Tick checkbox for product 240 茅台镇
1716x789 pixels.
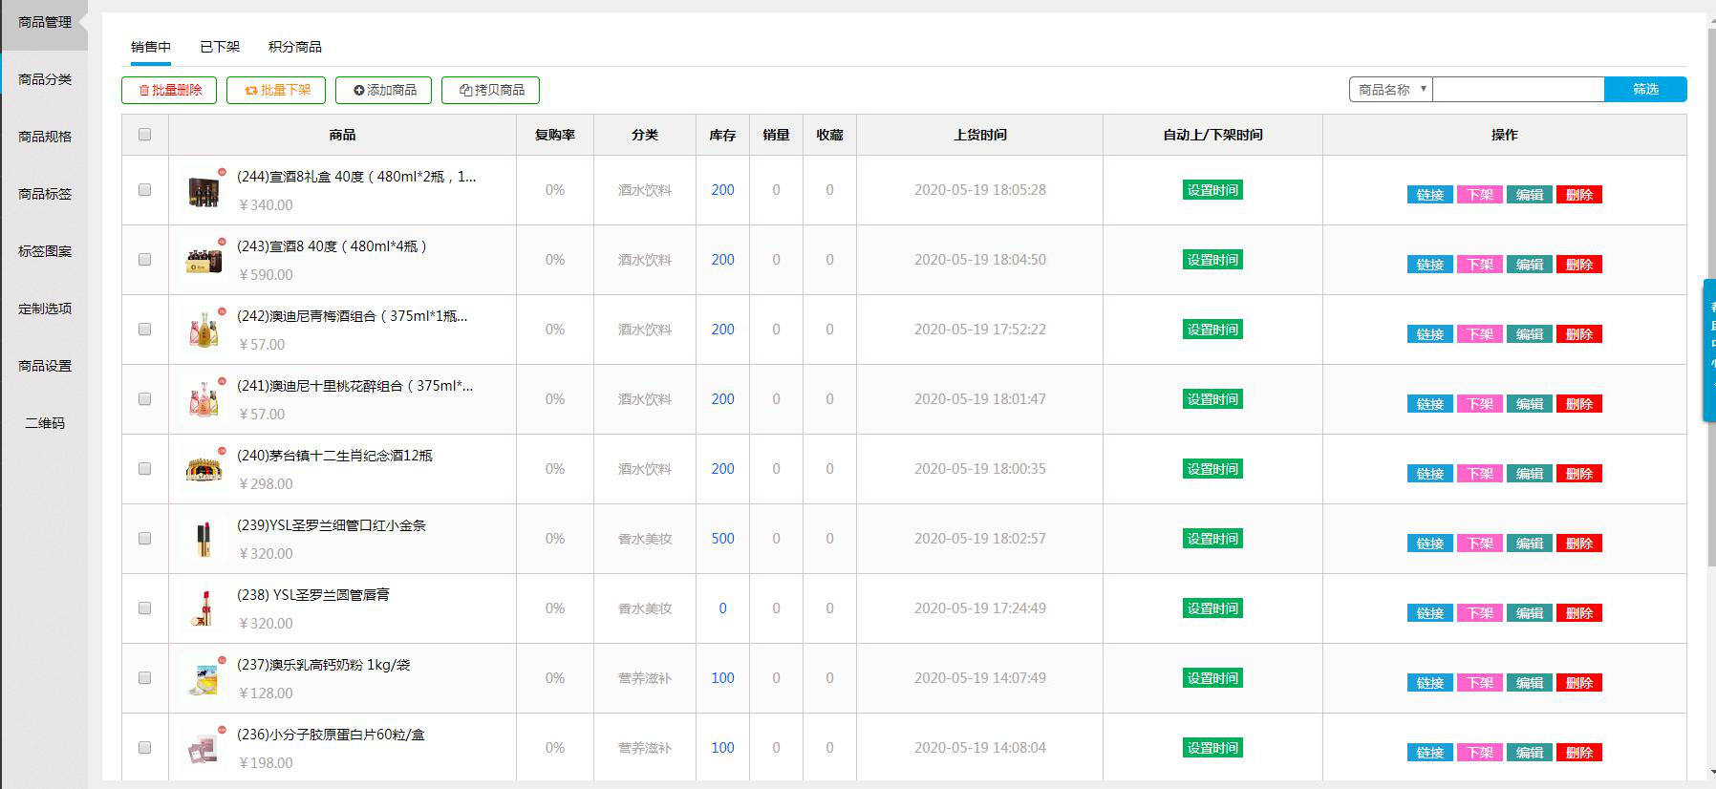(x=144, y=469)
